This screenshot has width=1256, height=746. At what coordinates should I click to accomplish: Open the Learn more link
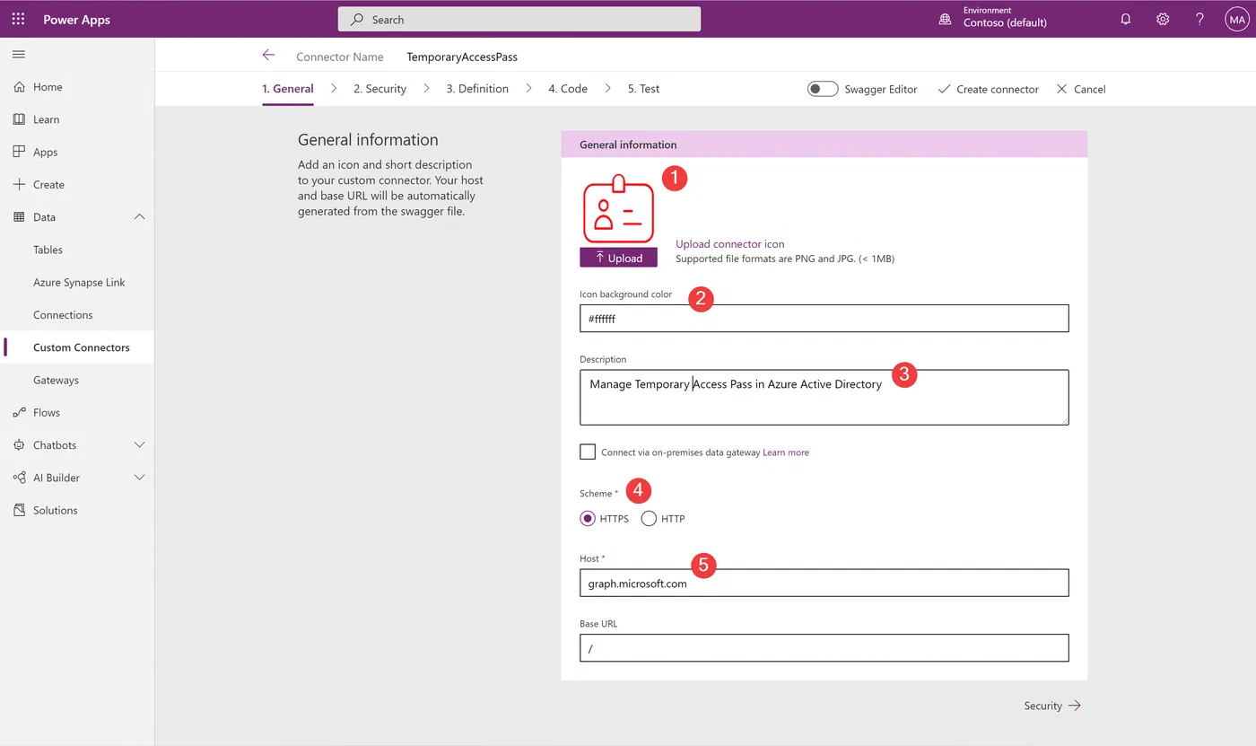(786, 452)
